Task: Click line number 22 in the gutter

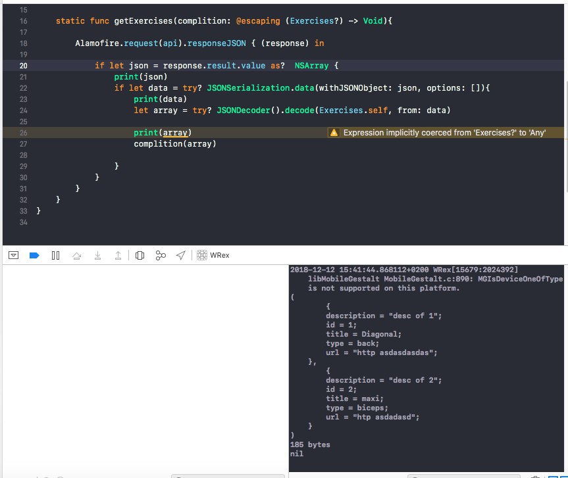Action: point(24,88)
